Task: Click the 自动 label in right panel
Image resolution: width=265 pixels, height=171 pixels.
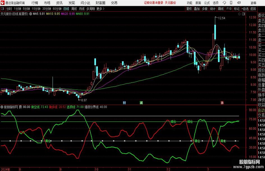Action: (x=261, y=110)
